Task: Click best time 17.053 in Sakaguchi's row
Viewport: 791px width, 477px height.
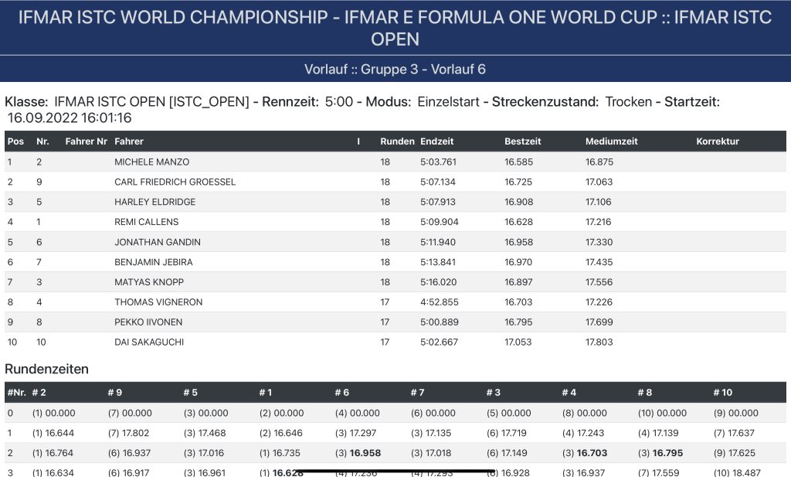Action: click(518, 342)
